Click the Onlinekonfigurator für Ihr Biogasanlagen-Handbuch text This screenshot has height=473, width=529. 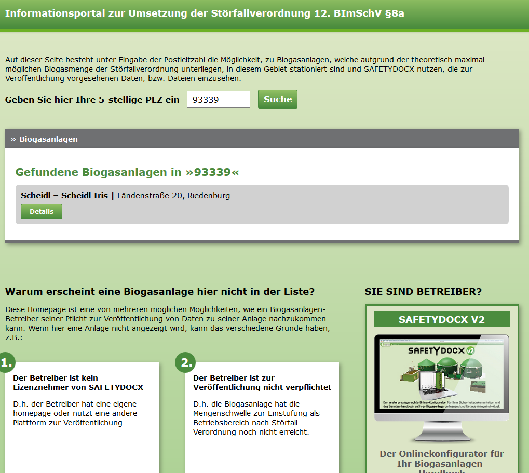point(442,458)
